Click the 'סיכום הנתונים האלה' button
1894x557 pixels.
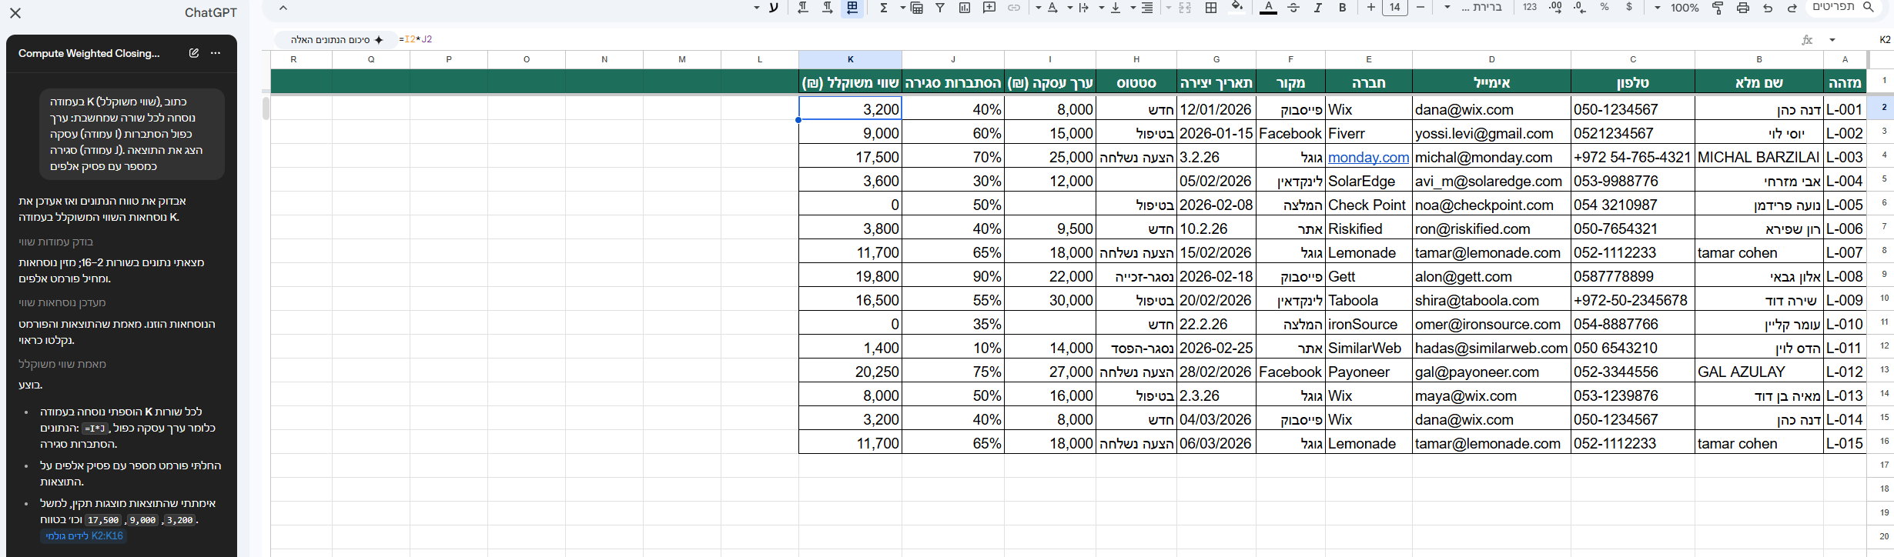click(x=336, y=39)
